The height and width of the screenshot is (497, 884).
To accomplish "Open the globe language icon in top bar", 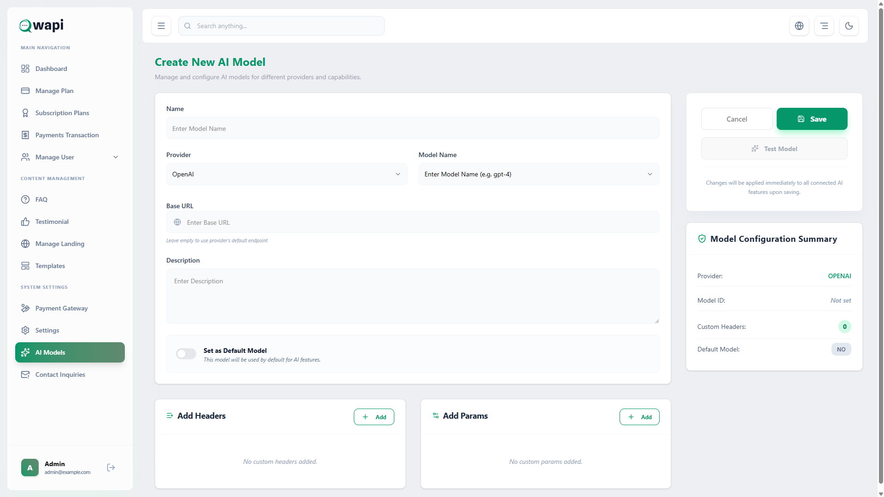I will click(799, 26).
